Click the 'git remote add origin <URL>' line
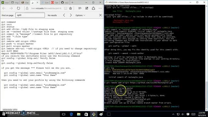The width and height of the screenshot is (208, 117). (19, 41)
